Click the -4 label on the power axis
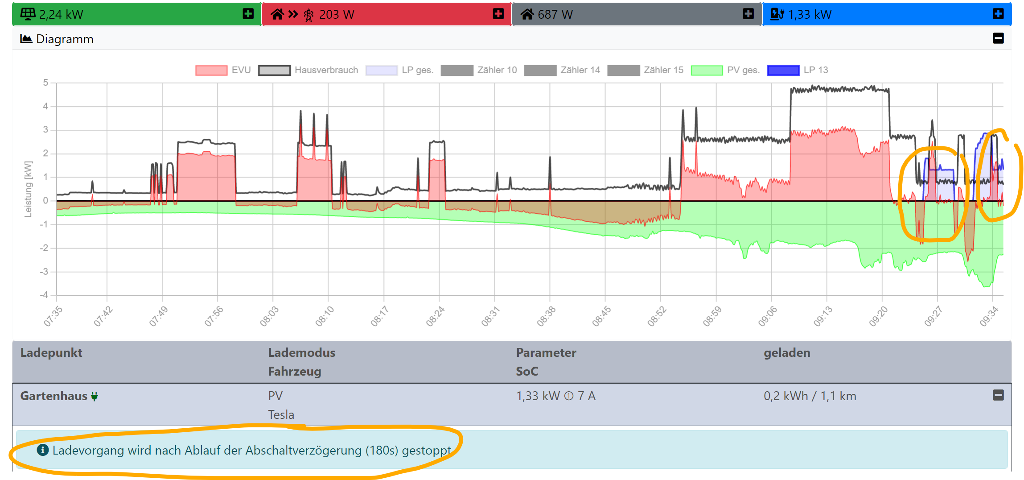The image size is (1024, 480). [x=44, y=295]
